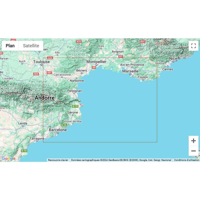Select the A51 motorway marker

(142, 42)
